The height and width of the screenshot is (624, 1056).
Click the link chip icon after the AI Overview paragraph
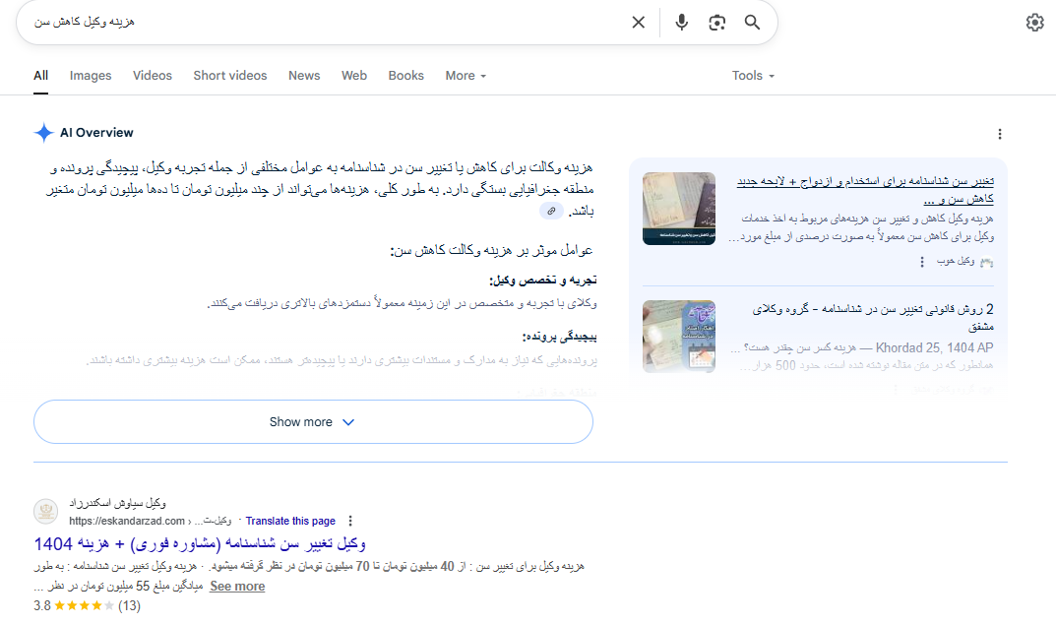tap(551, 211)
